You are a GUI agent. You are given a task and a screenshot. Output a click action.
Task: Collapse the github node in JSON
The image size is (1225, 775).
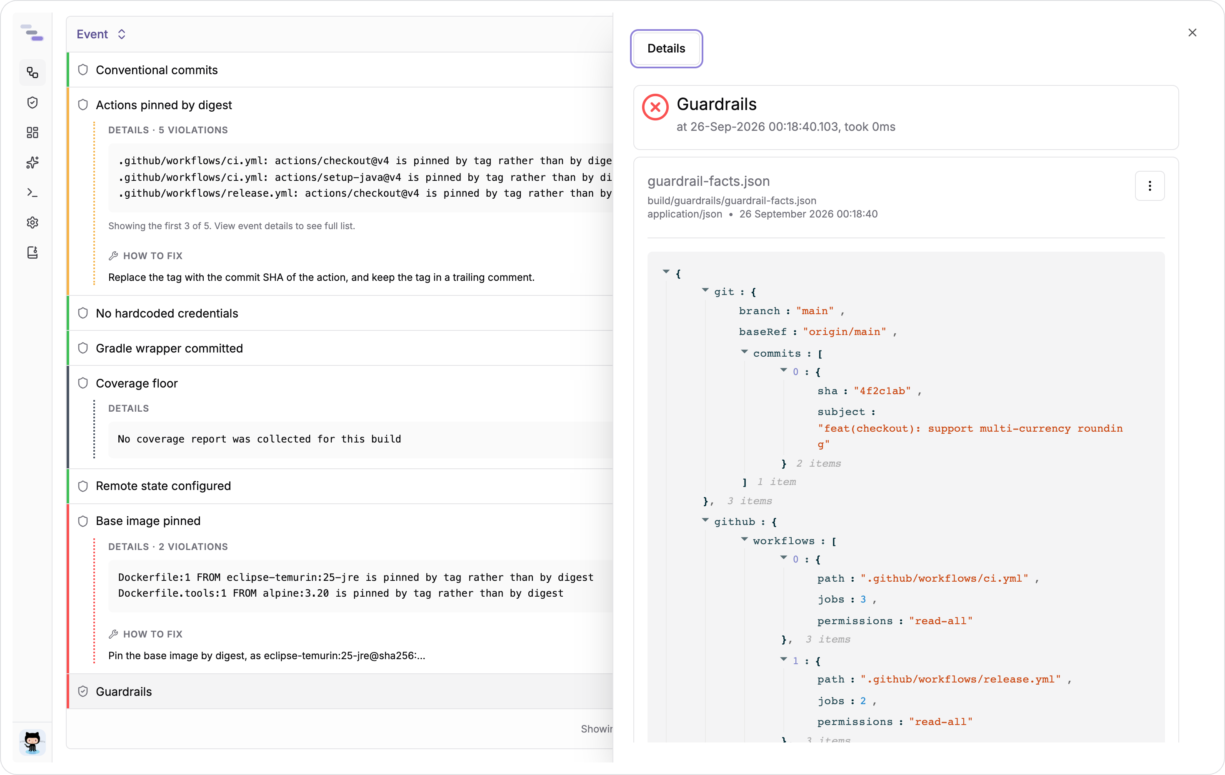click(705, 520)
